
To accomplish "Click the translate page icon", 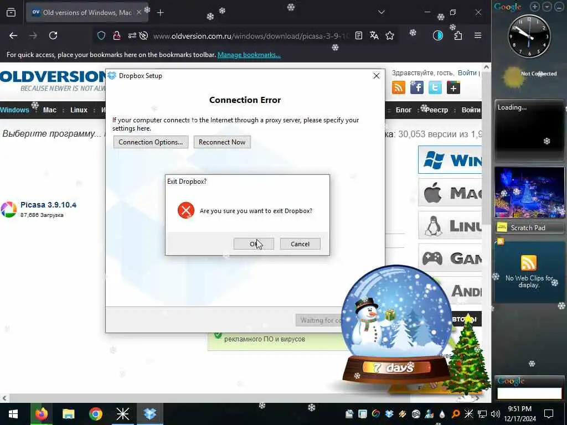I will pyautogui.click(x=374, y=35).
